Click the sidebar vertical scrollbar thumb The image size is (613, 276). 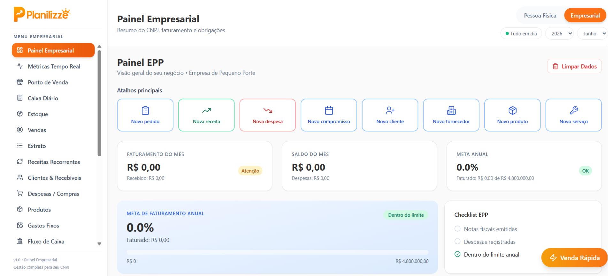coord(99,102)
